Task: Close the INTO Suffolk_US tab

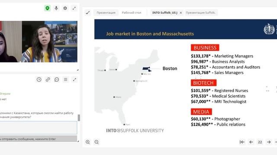Action: pos(181,13)
